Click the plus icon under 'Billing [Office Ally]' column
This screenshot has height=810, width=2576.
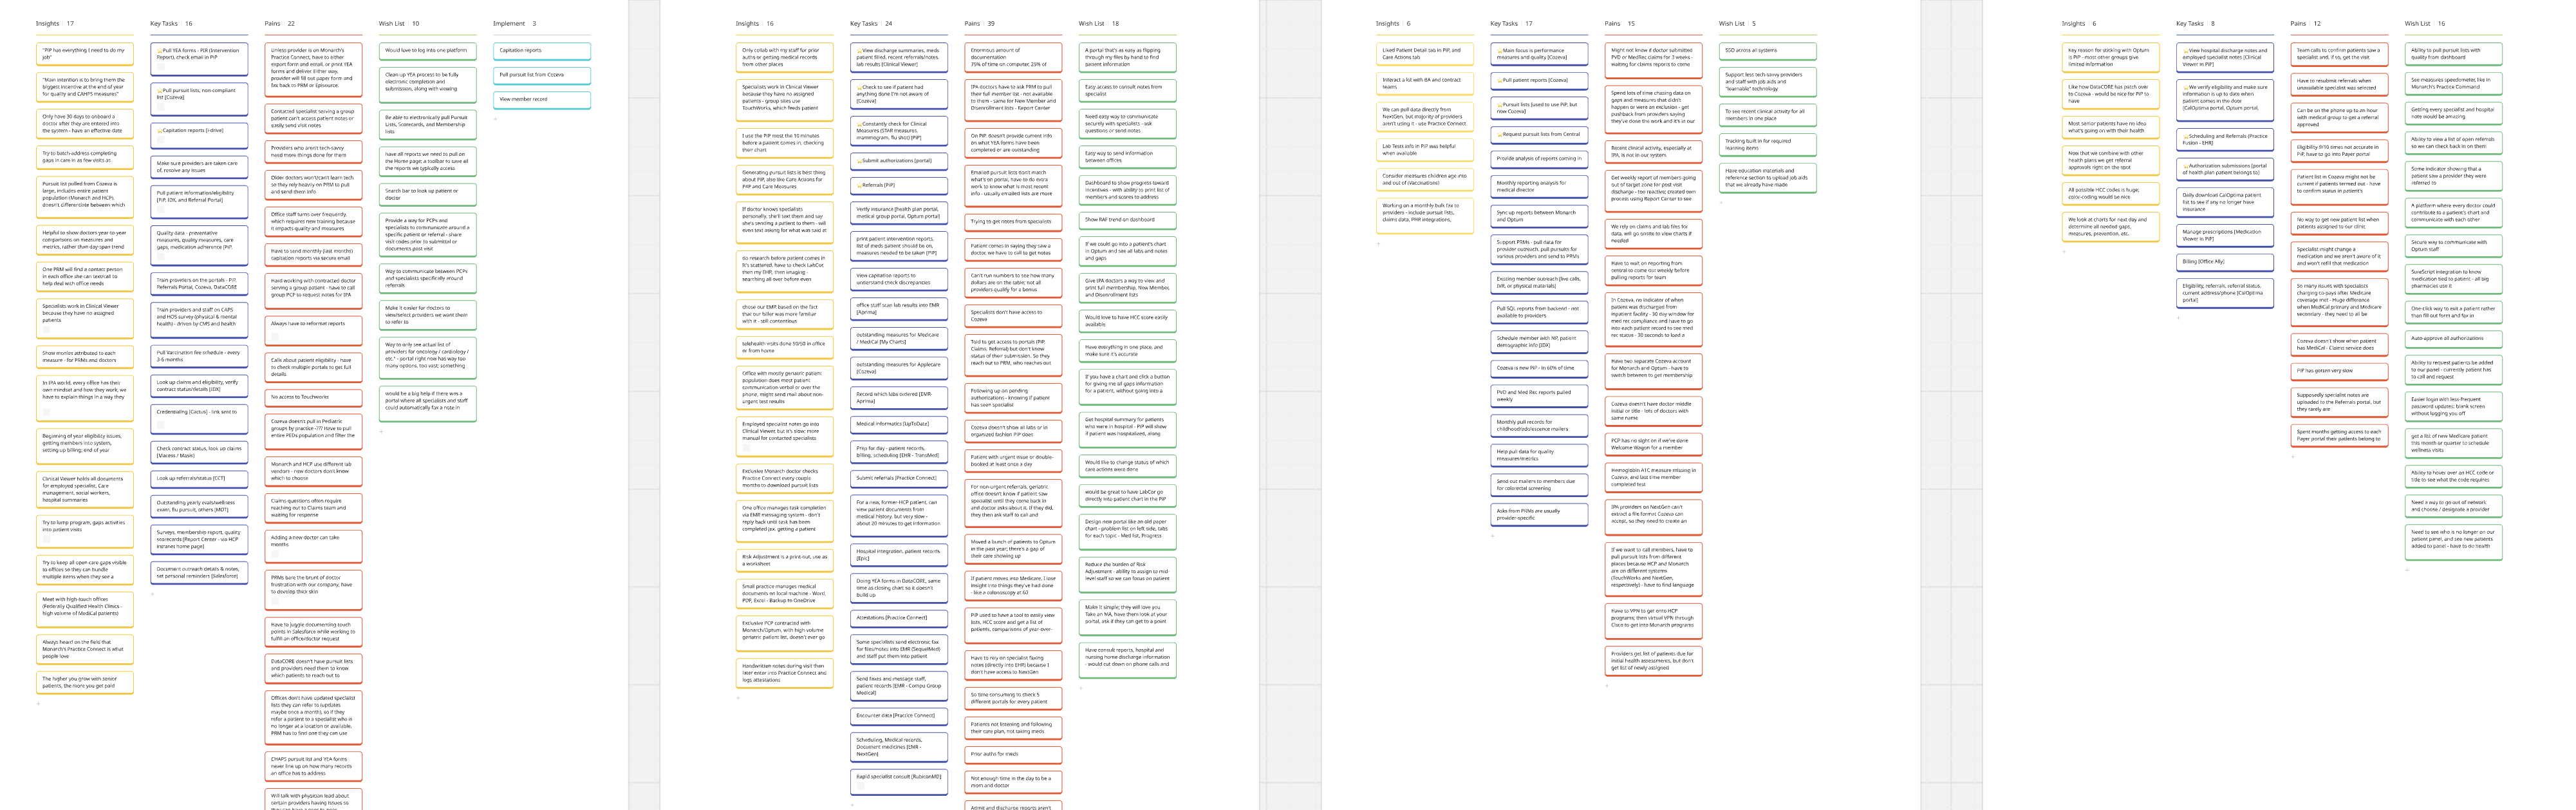tap(2180, 318)
